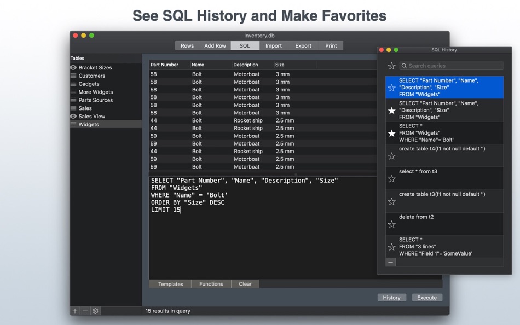Click the Parts Sources table icon
520x325 pixels.
tap(73, 100)
